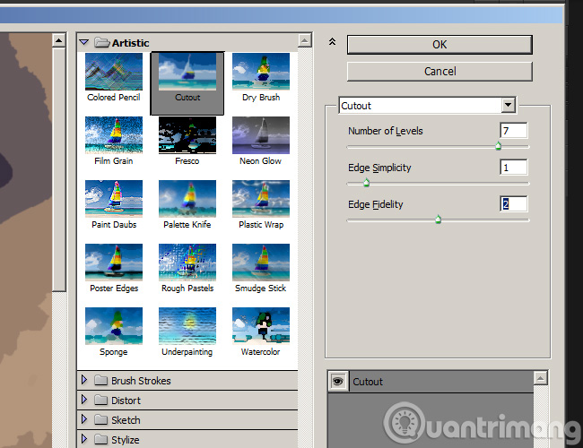This screenshot has height=448, width=583.
Task: Select the Colored Pencil filter thumbnail
Action: (114, 72)
